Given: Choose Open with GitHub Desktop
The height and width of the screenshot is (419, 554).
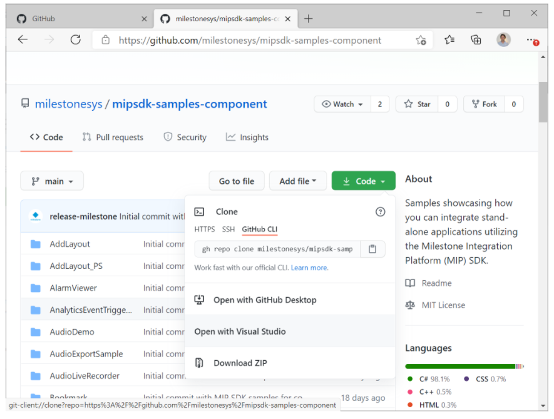Looking at the screenshot, I should coord(290,300).
